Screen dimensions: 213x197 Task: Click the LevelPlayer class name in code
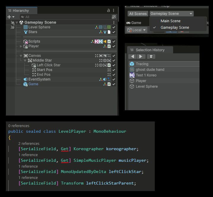pos(72,131)
